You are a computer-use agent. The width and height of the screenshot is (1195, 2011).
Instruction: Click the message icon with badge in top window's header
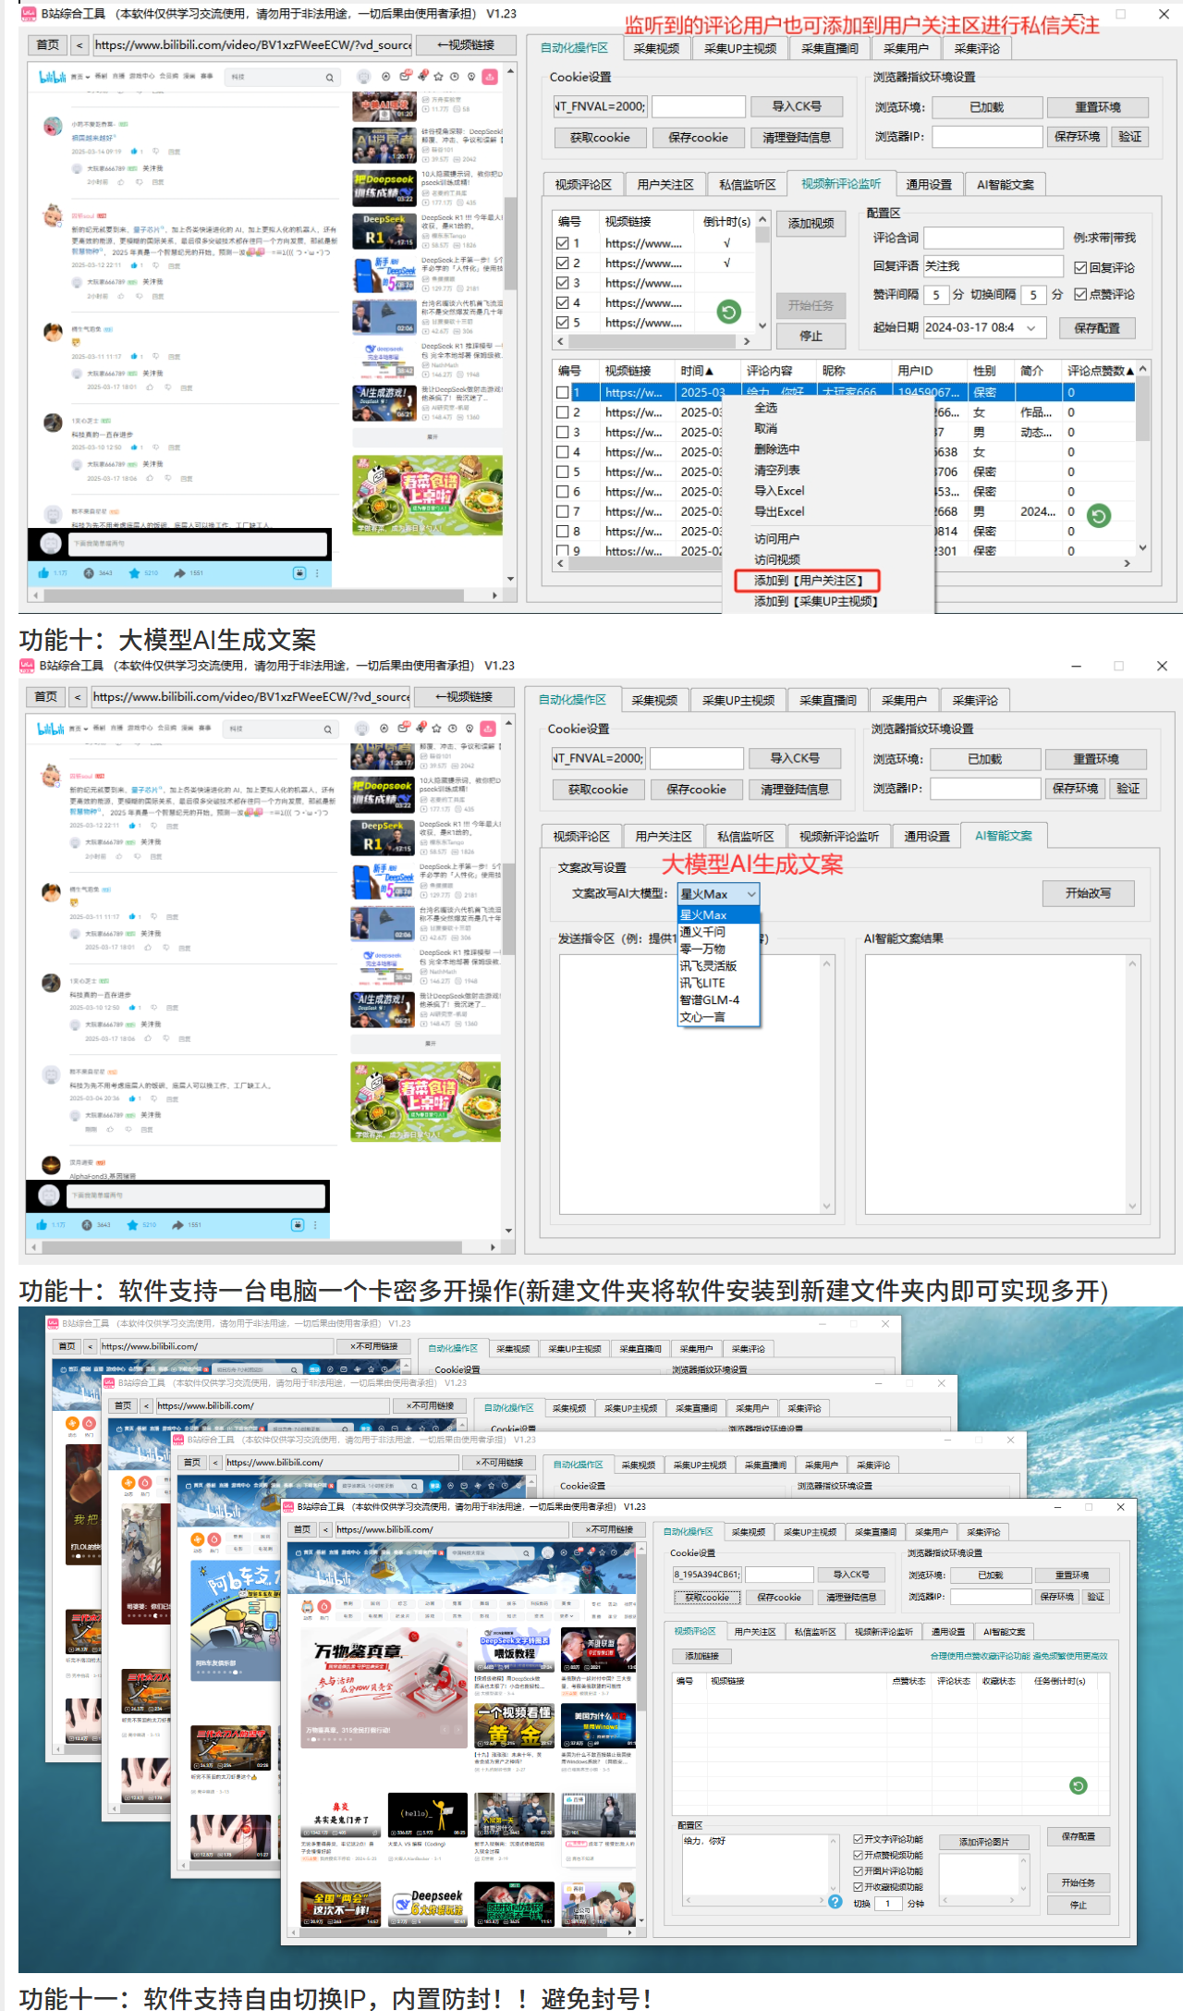tap(405, 77)
